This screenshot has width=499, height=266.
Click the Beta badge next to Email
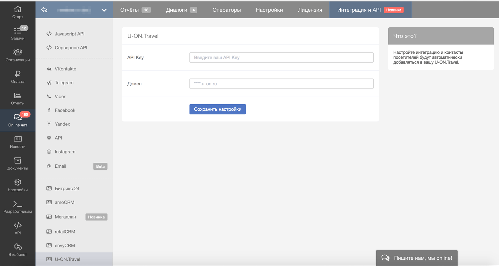100,166
